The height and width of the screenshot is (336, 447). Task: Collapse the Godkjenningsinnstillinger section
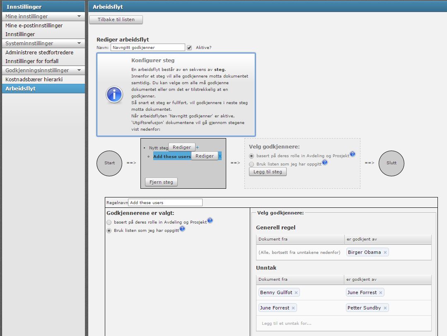[79, 70]
